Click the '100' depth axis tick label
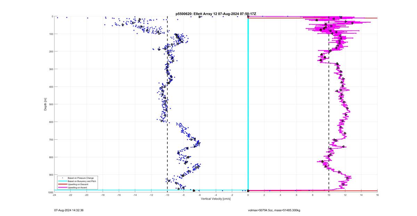Image resolution: width=417 pixels, height=216 pixels. click(x=51, y=34)
